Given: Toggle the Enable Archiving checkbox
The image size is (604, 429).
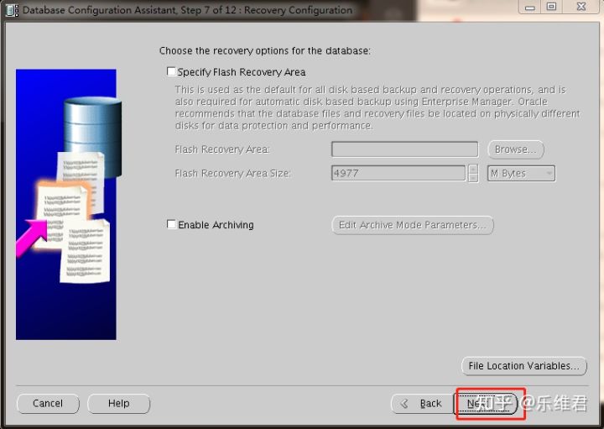Looking at the screenshot, I should pos(172,225).
